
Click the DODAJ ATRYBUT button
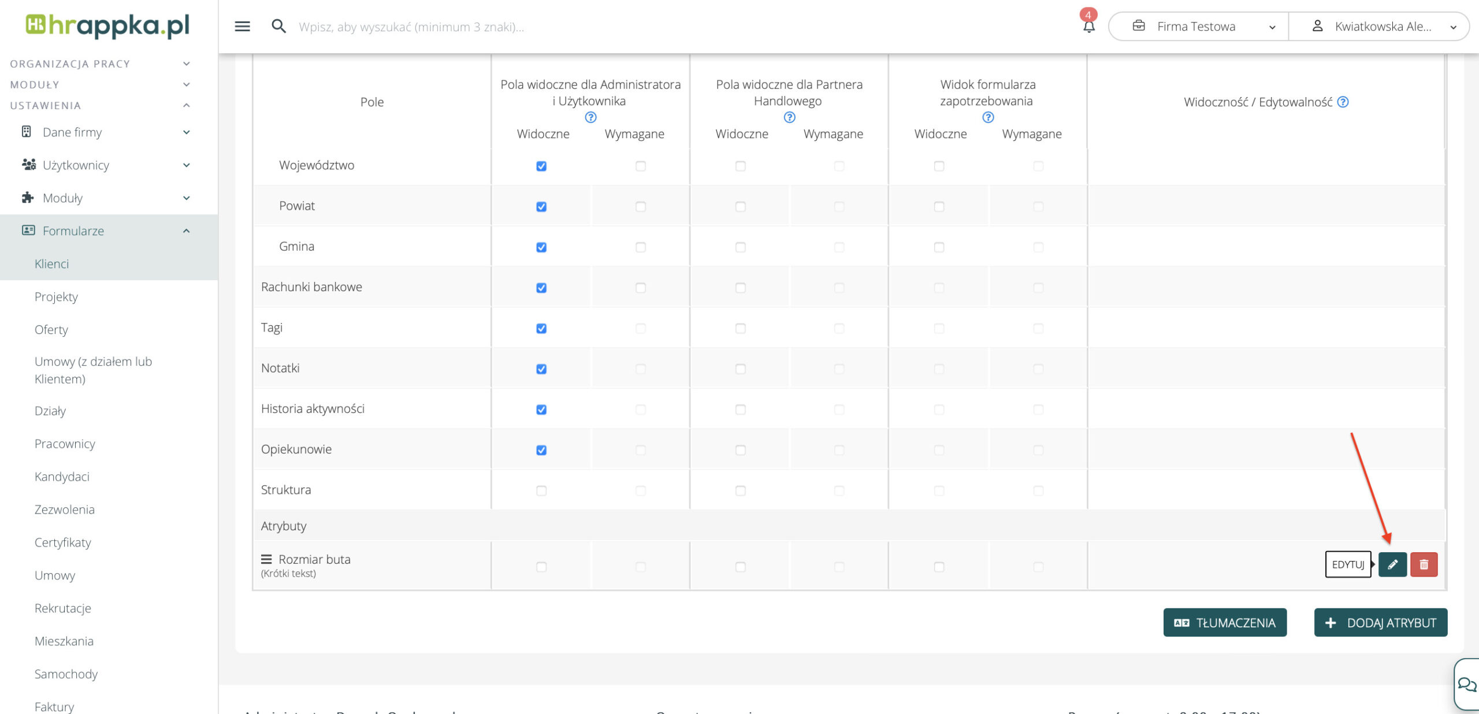coord(1380,623)
